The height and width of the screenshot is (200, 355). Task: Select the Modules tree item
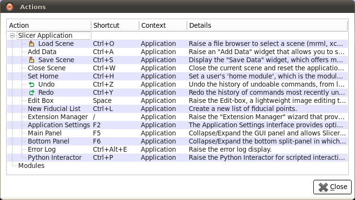pos(31,166)
